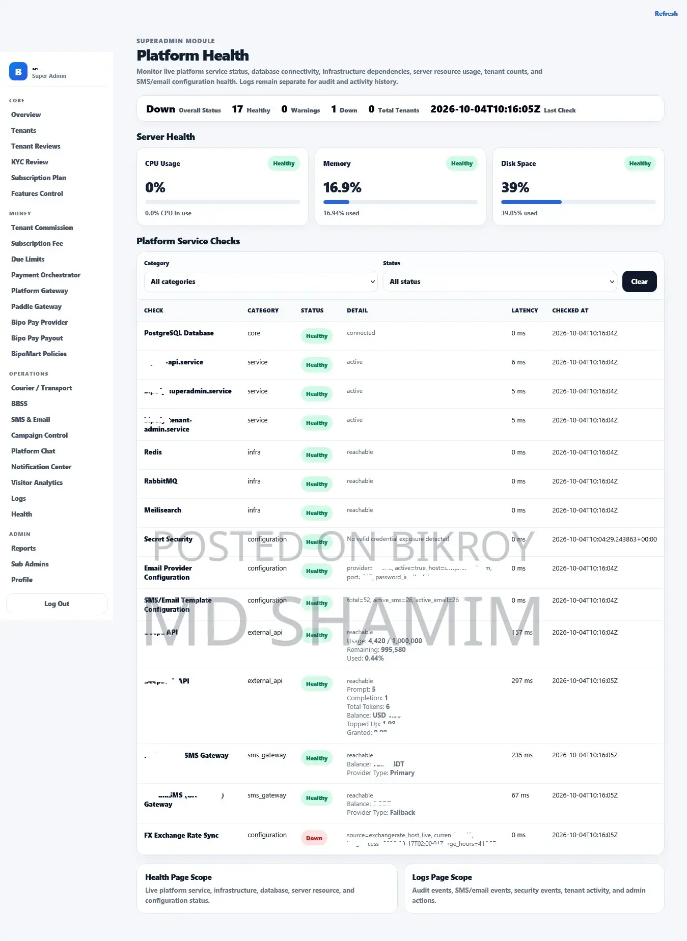Open Overview in the sidebar
The image size is (687, 941).
click(x=26, y=115)
